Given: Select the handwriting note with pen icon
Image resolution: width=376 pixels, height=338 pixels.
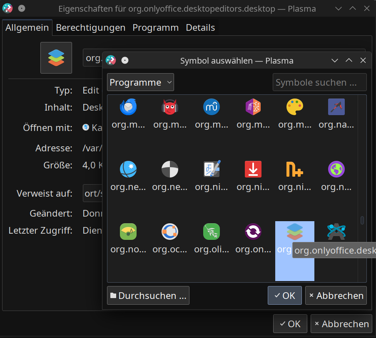Looking at the screenshot, I should [x=212, y=169].
